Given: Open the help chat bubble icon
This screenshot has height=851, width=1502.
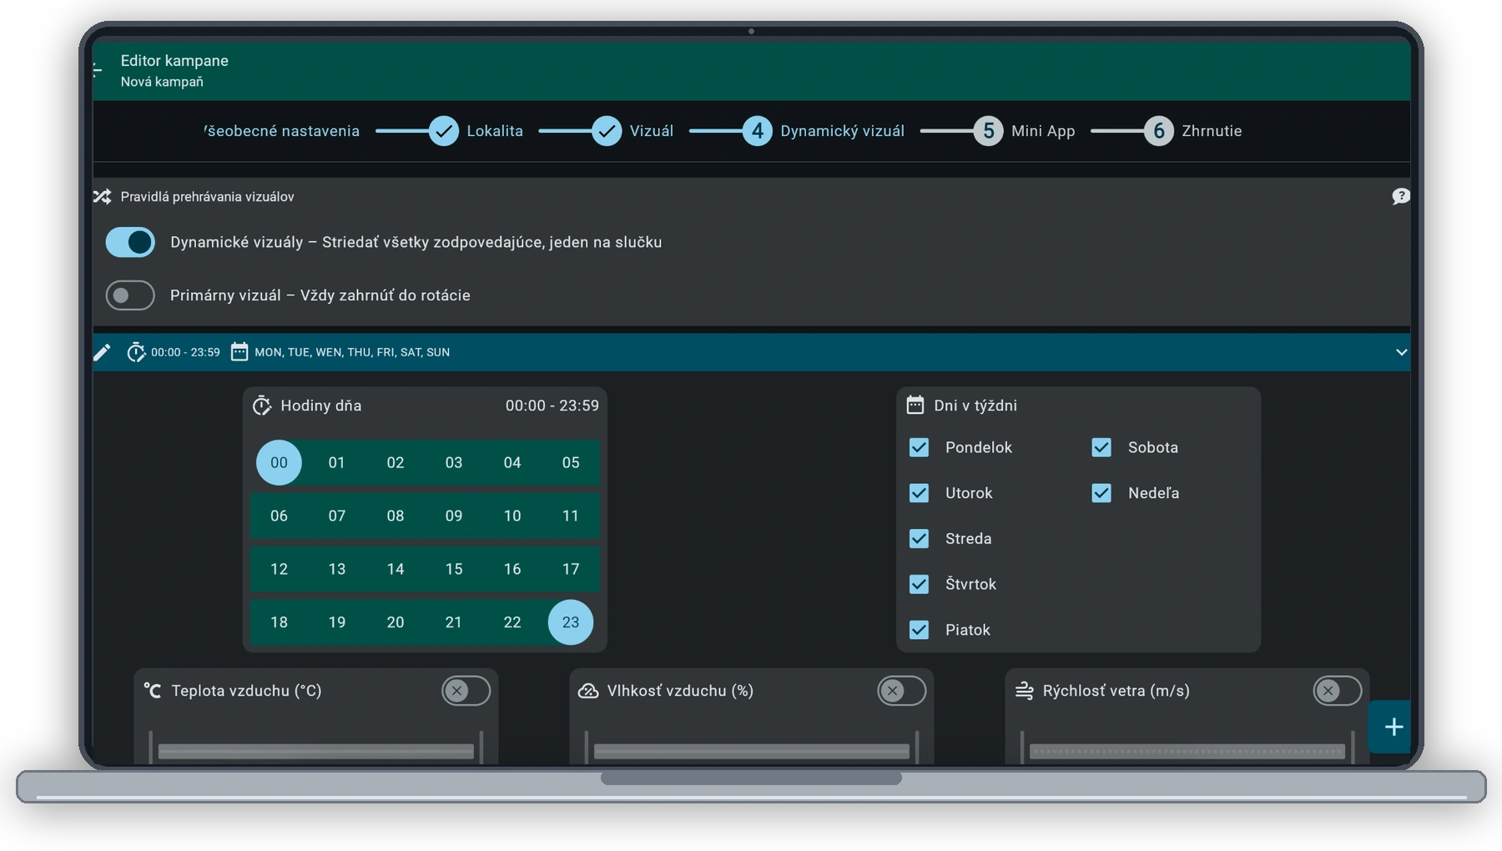Looking at the screenshot, I should pos(1400,196).
